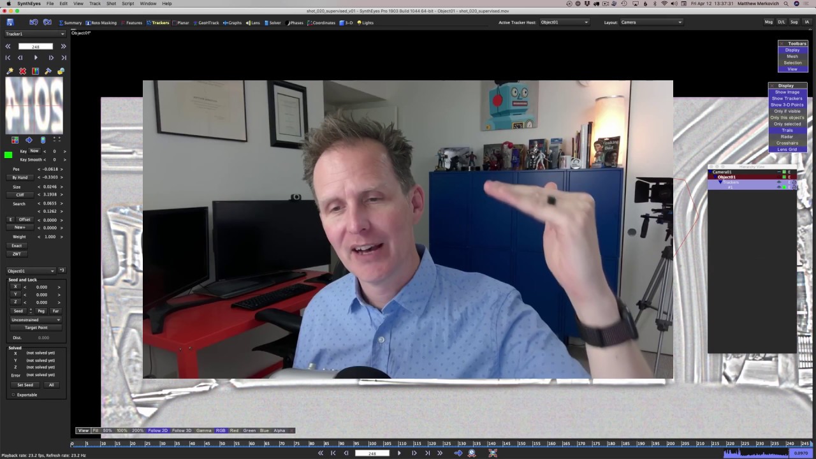Click the Exact button
The height and width of the screenshot is (459, 816).
[x=17, y=245]
